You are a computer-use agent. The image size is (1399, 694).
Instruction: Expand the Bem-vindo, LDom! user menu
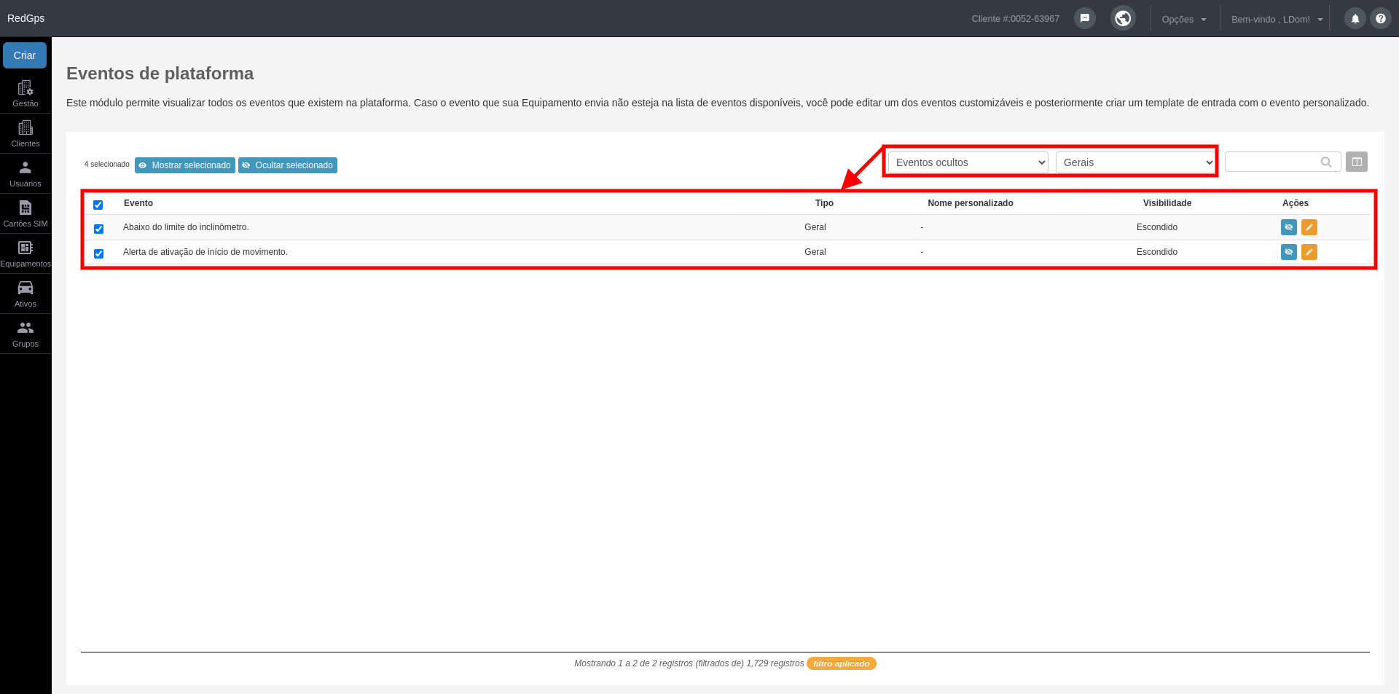[1277, 20]
